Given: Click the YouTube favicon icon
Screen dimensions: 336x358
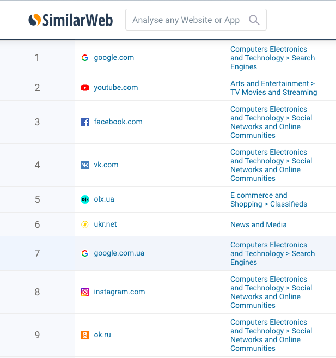Looking at the screenshot, I should click(85, 88).
